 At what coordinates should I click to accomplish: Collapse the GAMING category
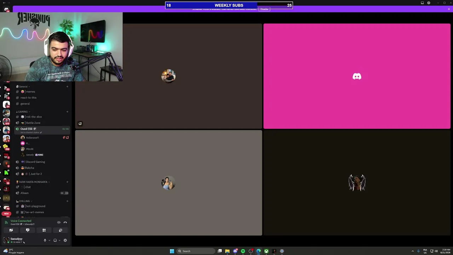[x=23, y=112]
